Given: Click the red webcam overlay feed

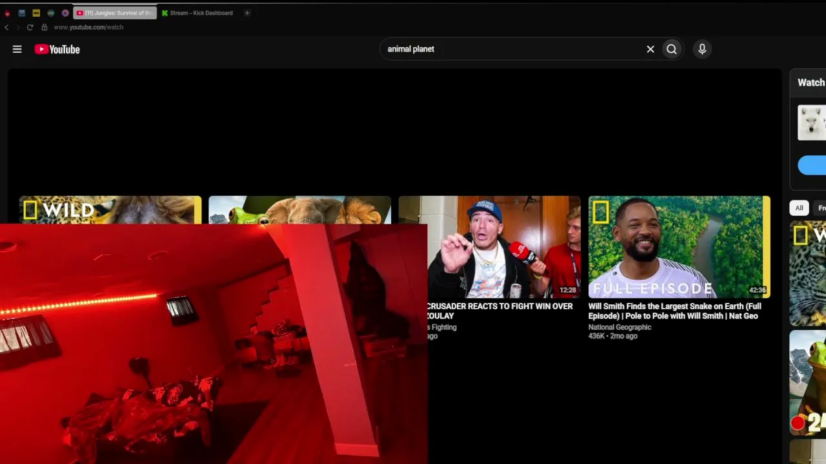Looking at the screenshot, I should (x=214, y=344).
